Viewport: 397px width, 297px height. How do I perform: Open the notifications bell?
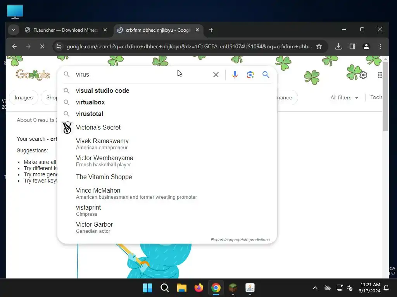point(387,288)
